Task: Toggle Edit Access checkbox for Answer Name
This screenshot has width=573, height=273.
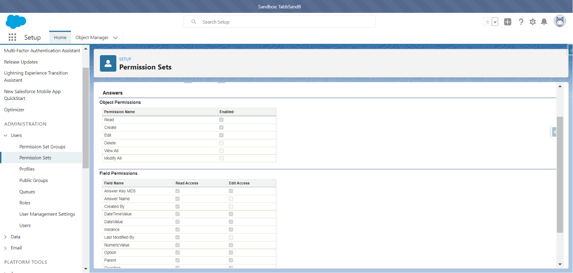Action: [x=231, y=199]
